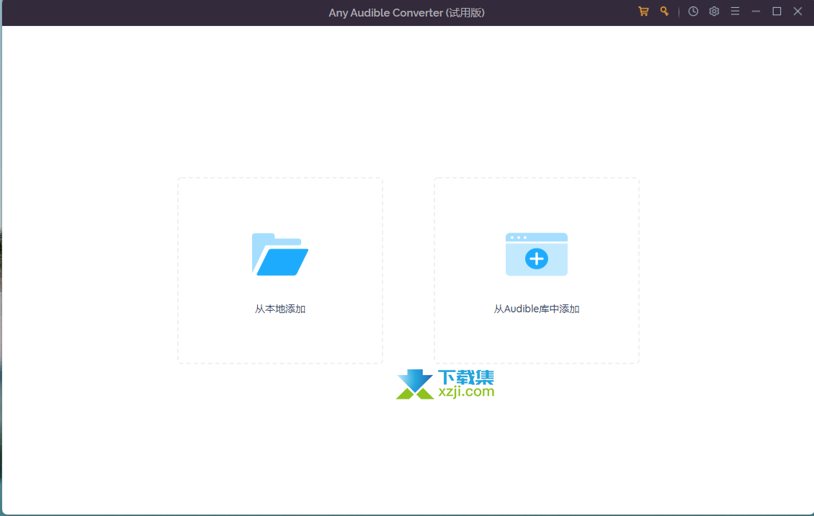This screenshot has height=516, width=814.
Task: Minimize the Any Audible Converter window
Action: coord(756,12)
